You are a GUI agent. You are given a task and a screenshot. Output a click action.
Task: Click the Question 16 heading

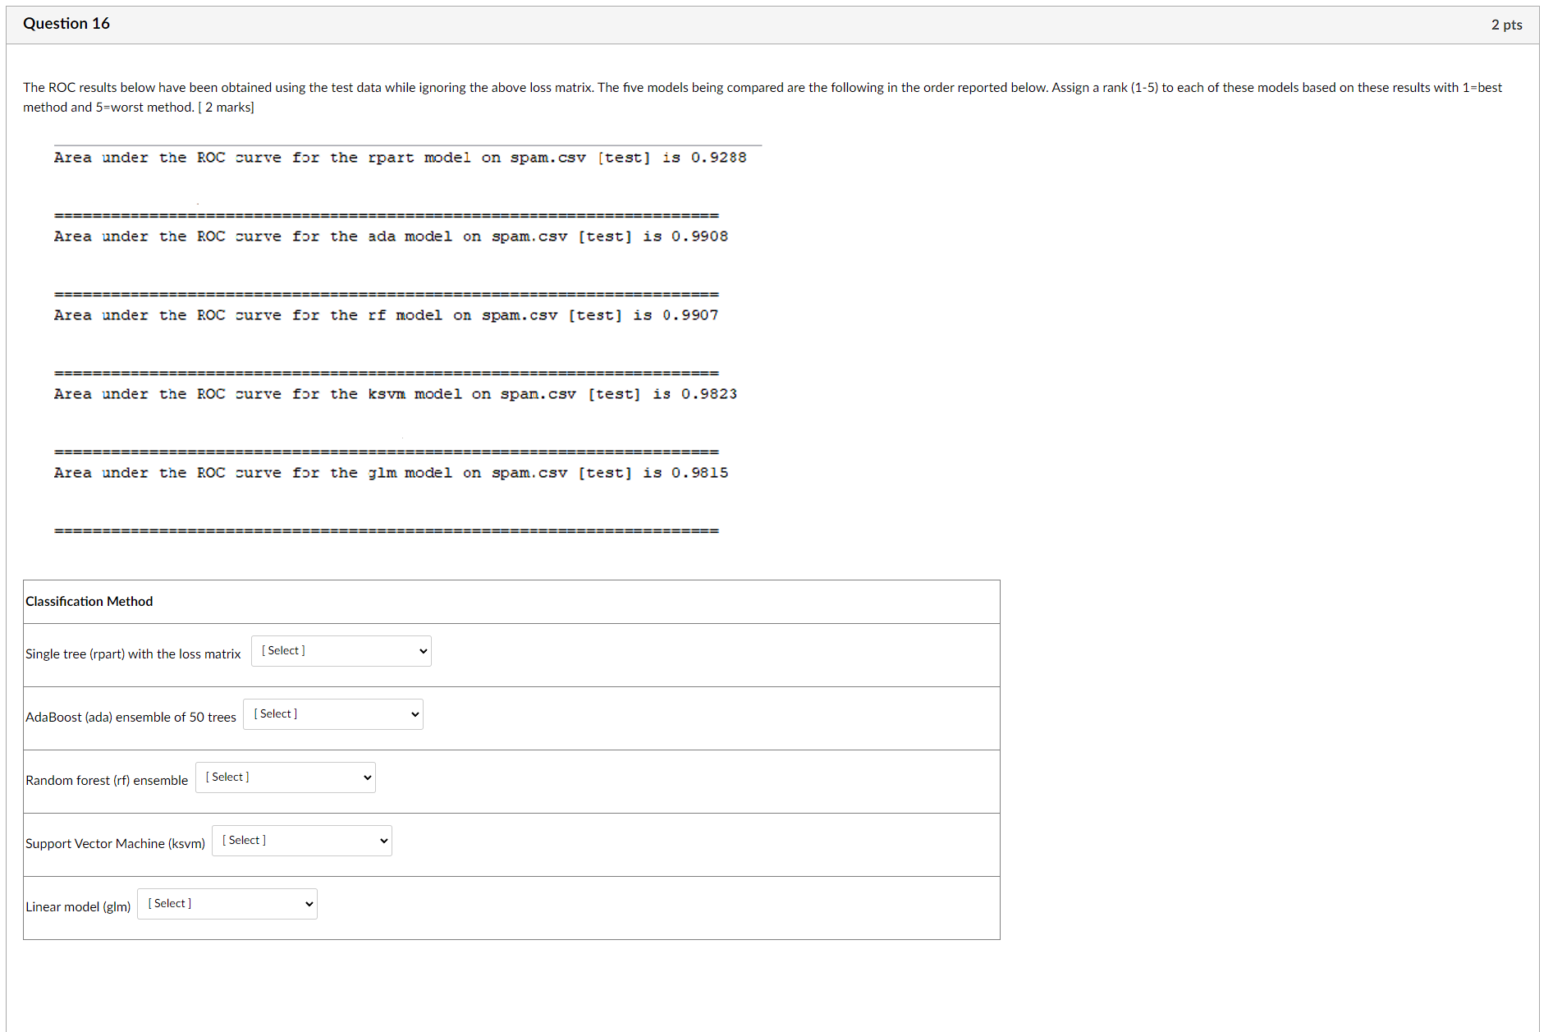pyautogui.click(x=66, y=23)
